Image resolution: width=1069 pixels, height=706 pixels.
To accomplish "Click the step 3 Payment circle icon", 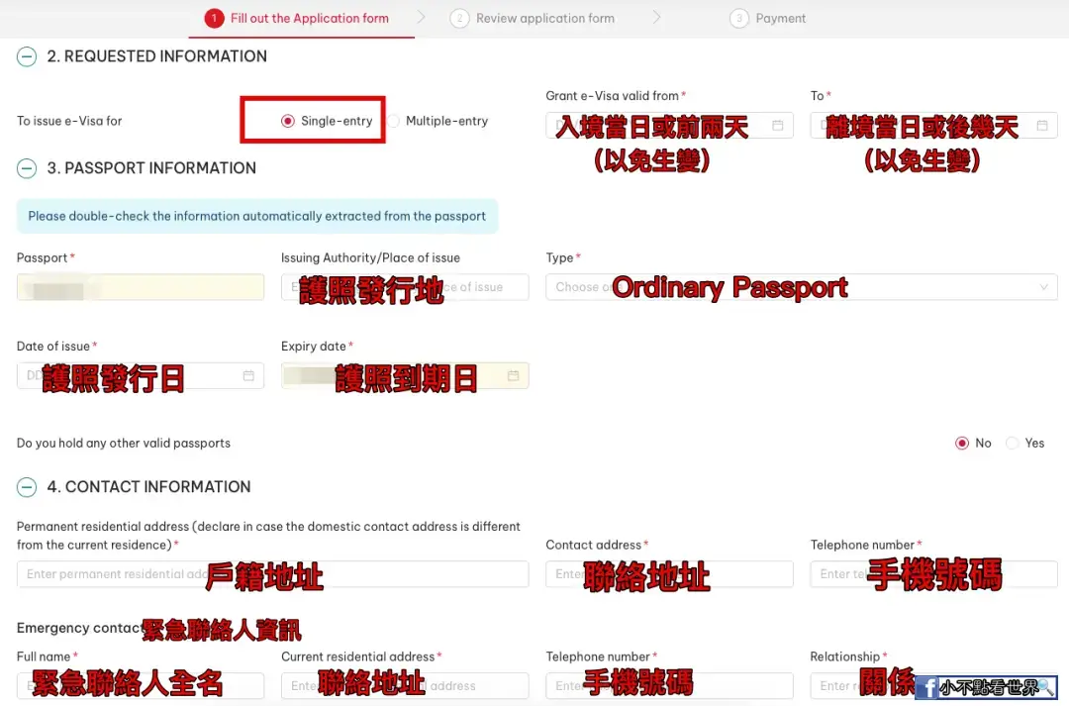I will [739, 19].
